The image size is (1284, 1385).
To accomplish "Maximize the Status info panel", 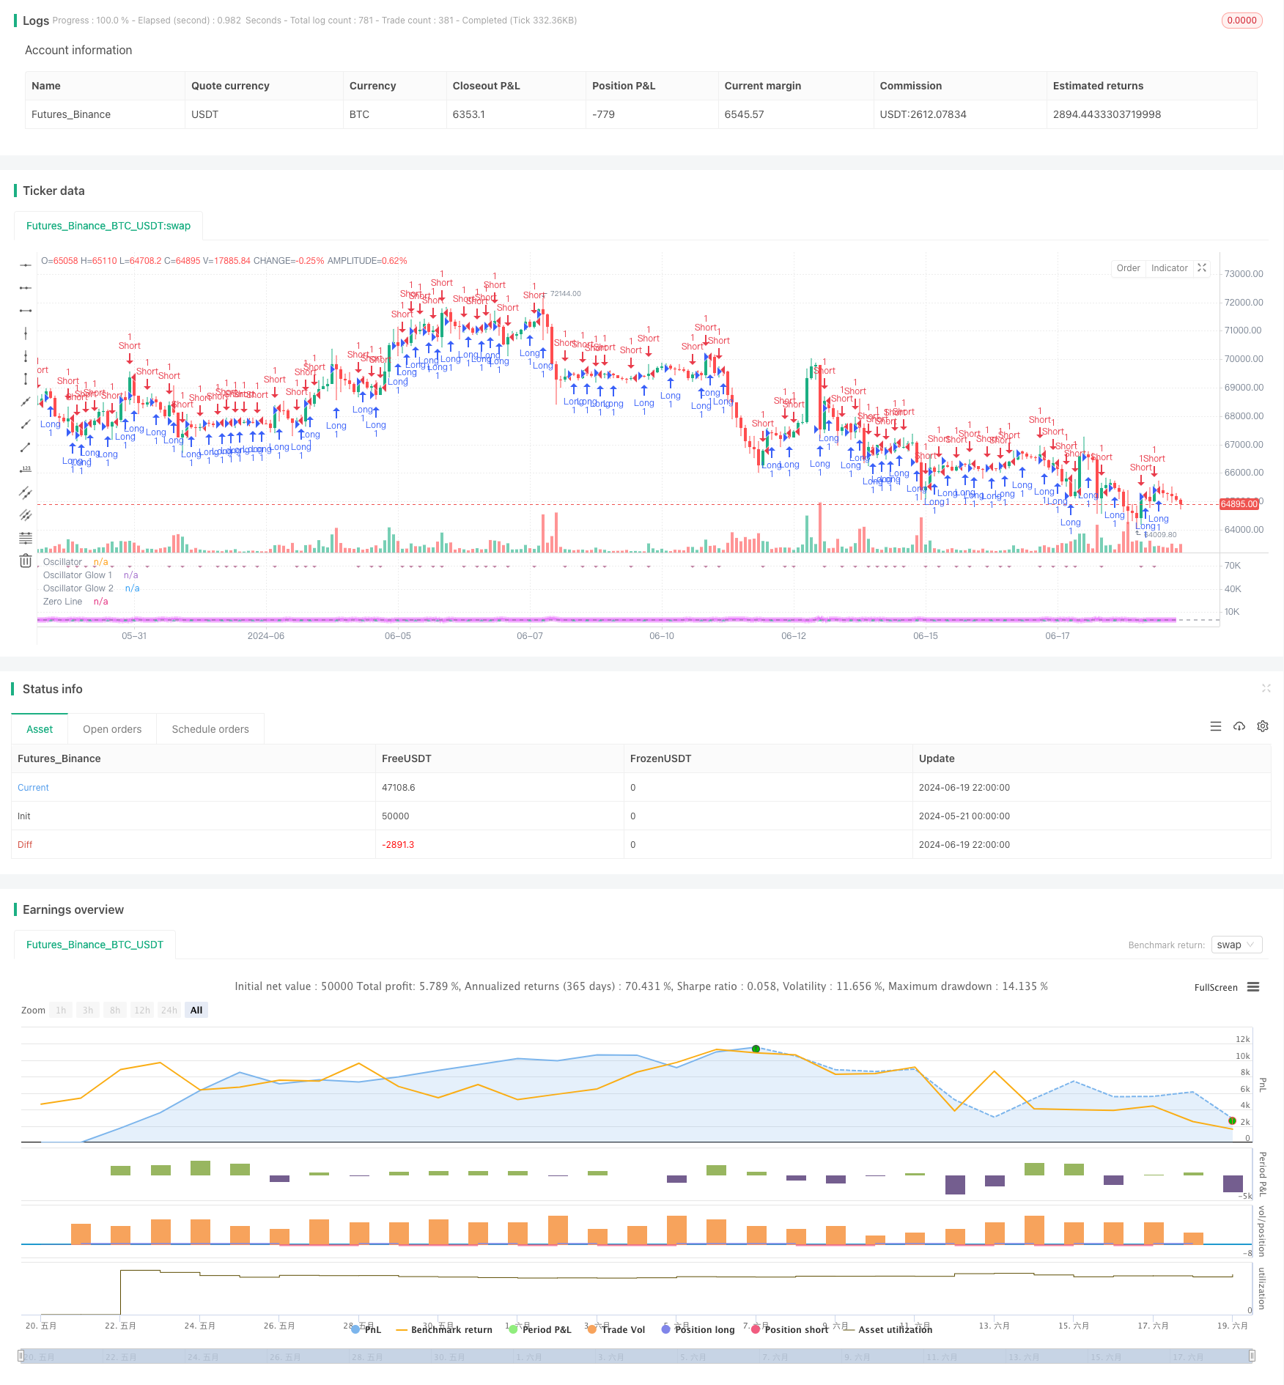I will coord(1266,688).
